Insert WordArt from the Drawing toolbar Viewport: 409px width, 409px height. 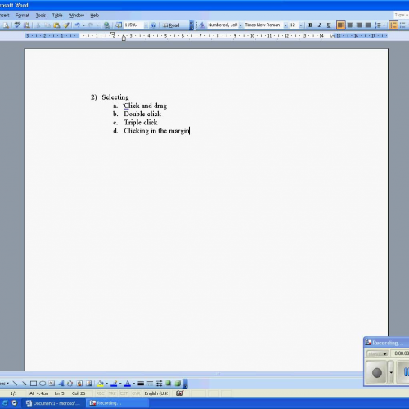click(61, 384)
